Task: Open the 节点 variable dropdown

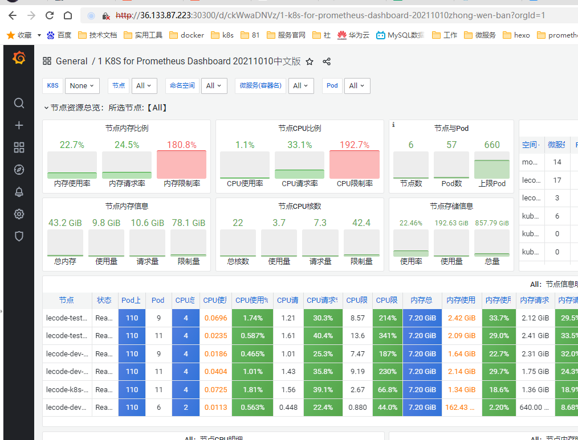Action: (x=144, y=86)
